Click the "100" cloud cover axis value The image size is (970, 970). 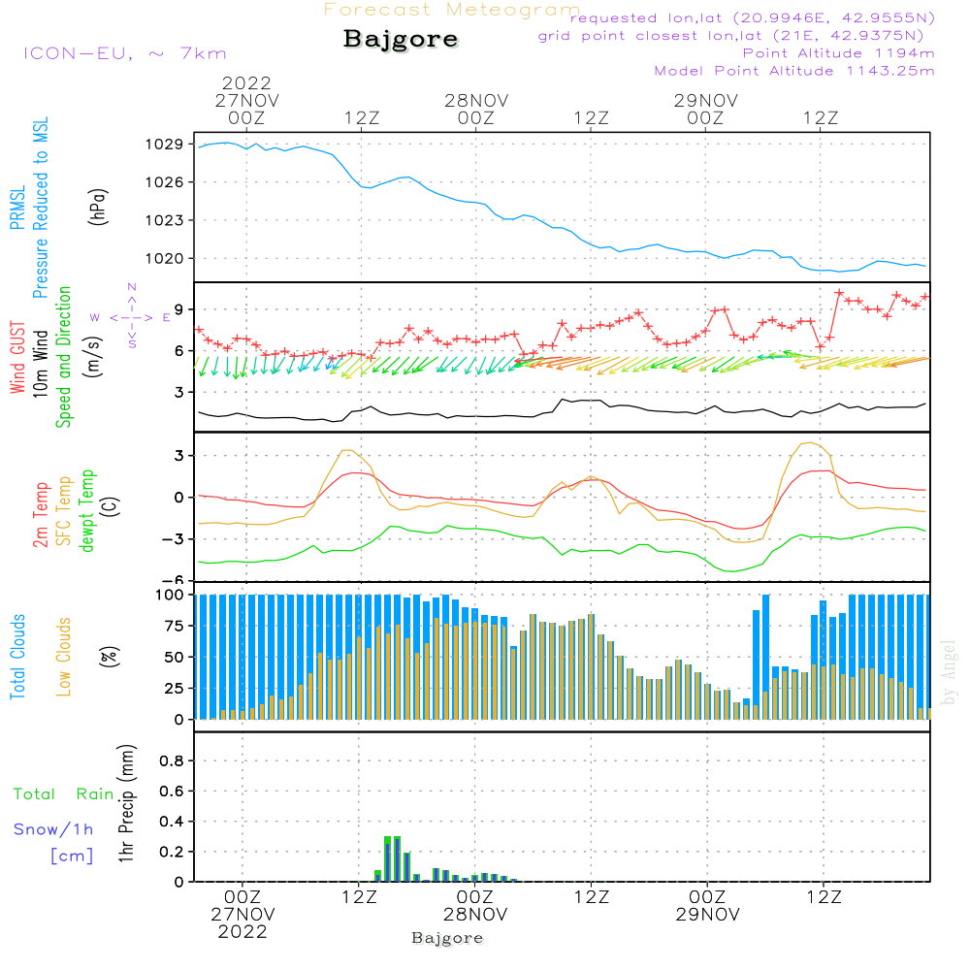click(170, 596)
